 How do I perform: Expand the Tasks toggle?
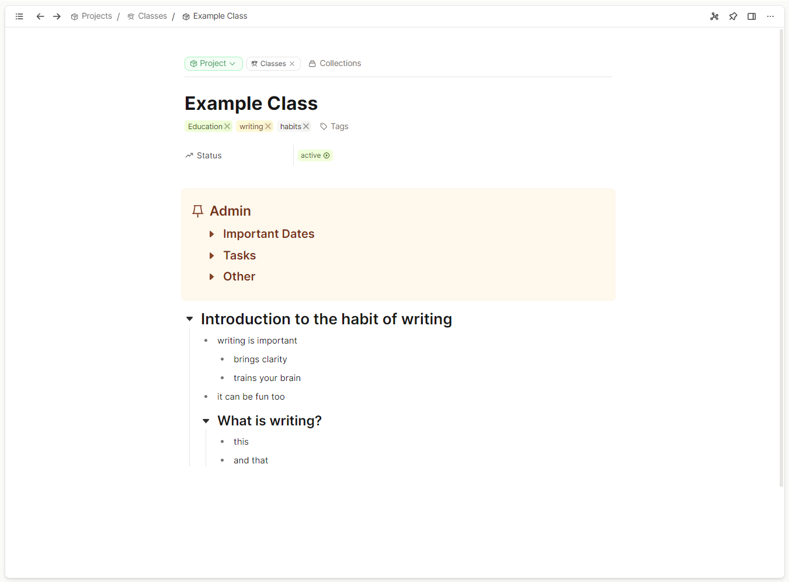click(211, 256)
